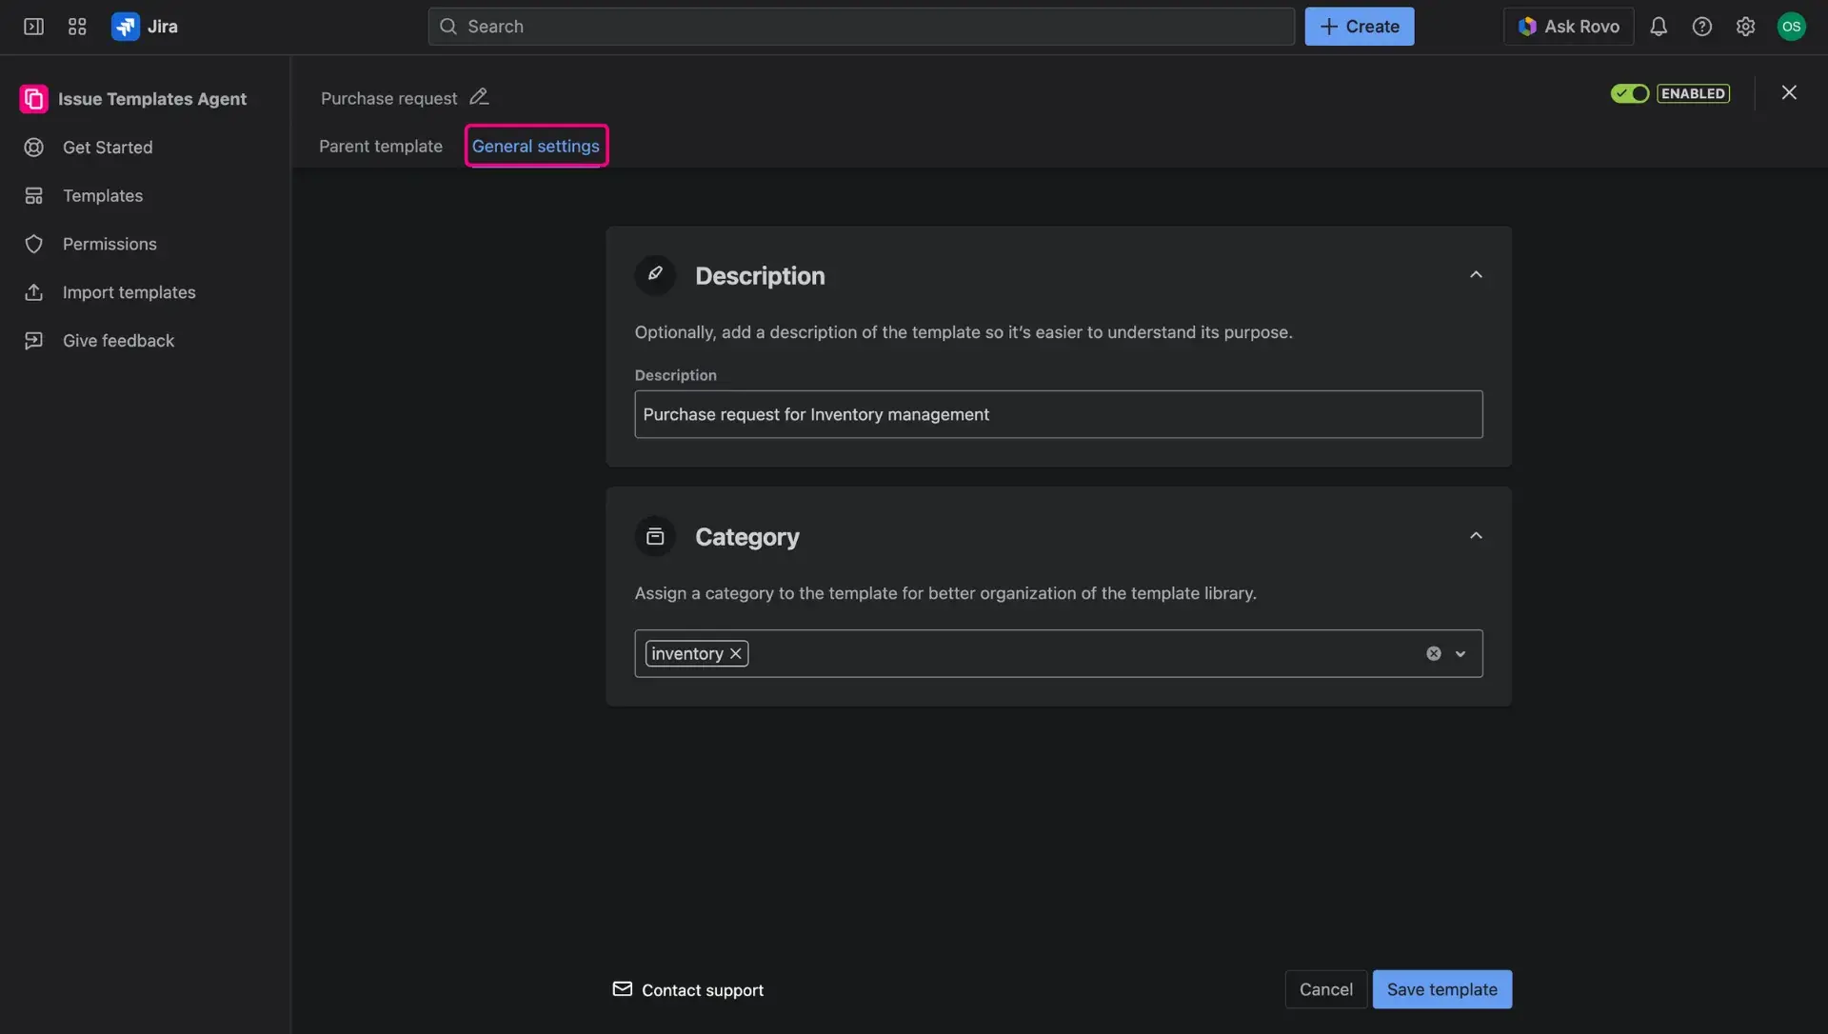Viewport: 1828px width, 1034px height.
Task: Open Import templates in the sidebar
Action: tap(129, 292)
